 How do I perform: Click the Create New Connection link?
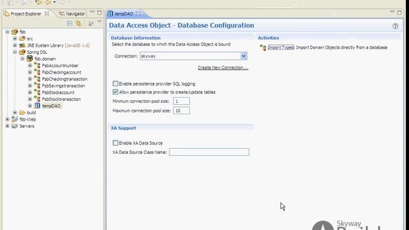[x=223, y=68]
